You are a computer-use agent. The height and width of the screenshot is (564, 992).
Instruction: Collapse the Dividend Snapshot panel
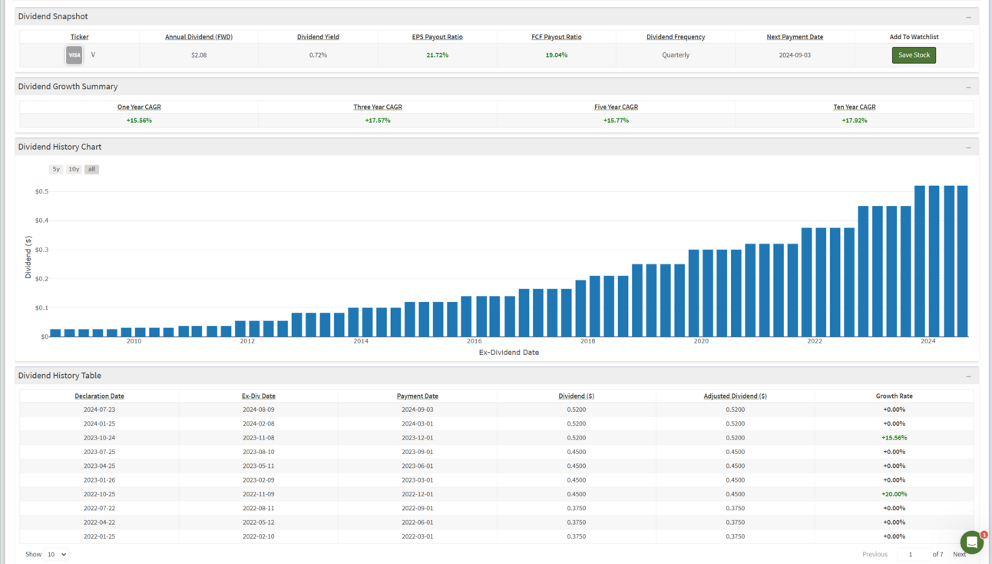point(968,17)
